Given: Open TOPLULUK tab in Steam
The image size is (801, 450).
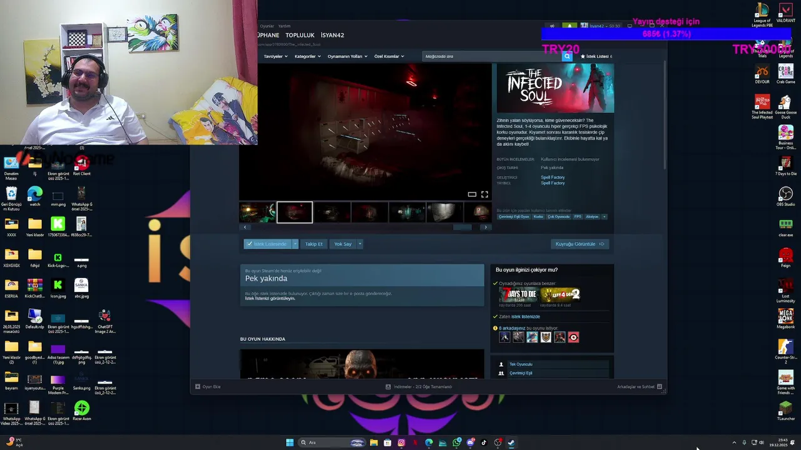Looking at the screenshot, I should 300,35.
